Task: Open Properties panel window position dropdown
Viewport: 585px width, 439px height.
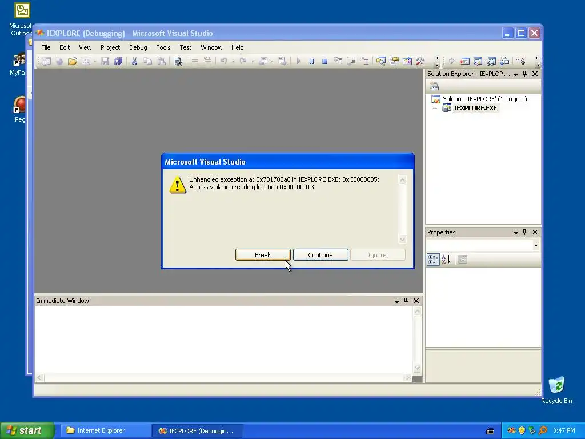Action: click(x=516, y=233)
